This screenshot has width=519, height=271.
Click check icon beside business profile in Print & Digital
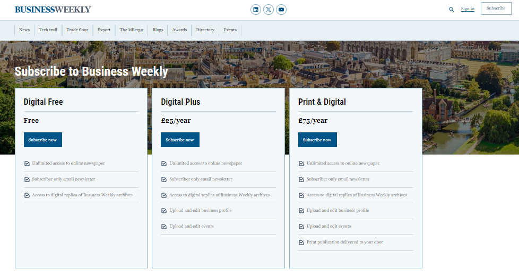pos(301,210)
